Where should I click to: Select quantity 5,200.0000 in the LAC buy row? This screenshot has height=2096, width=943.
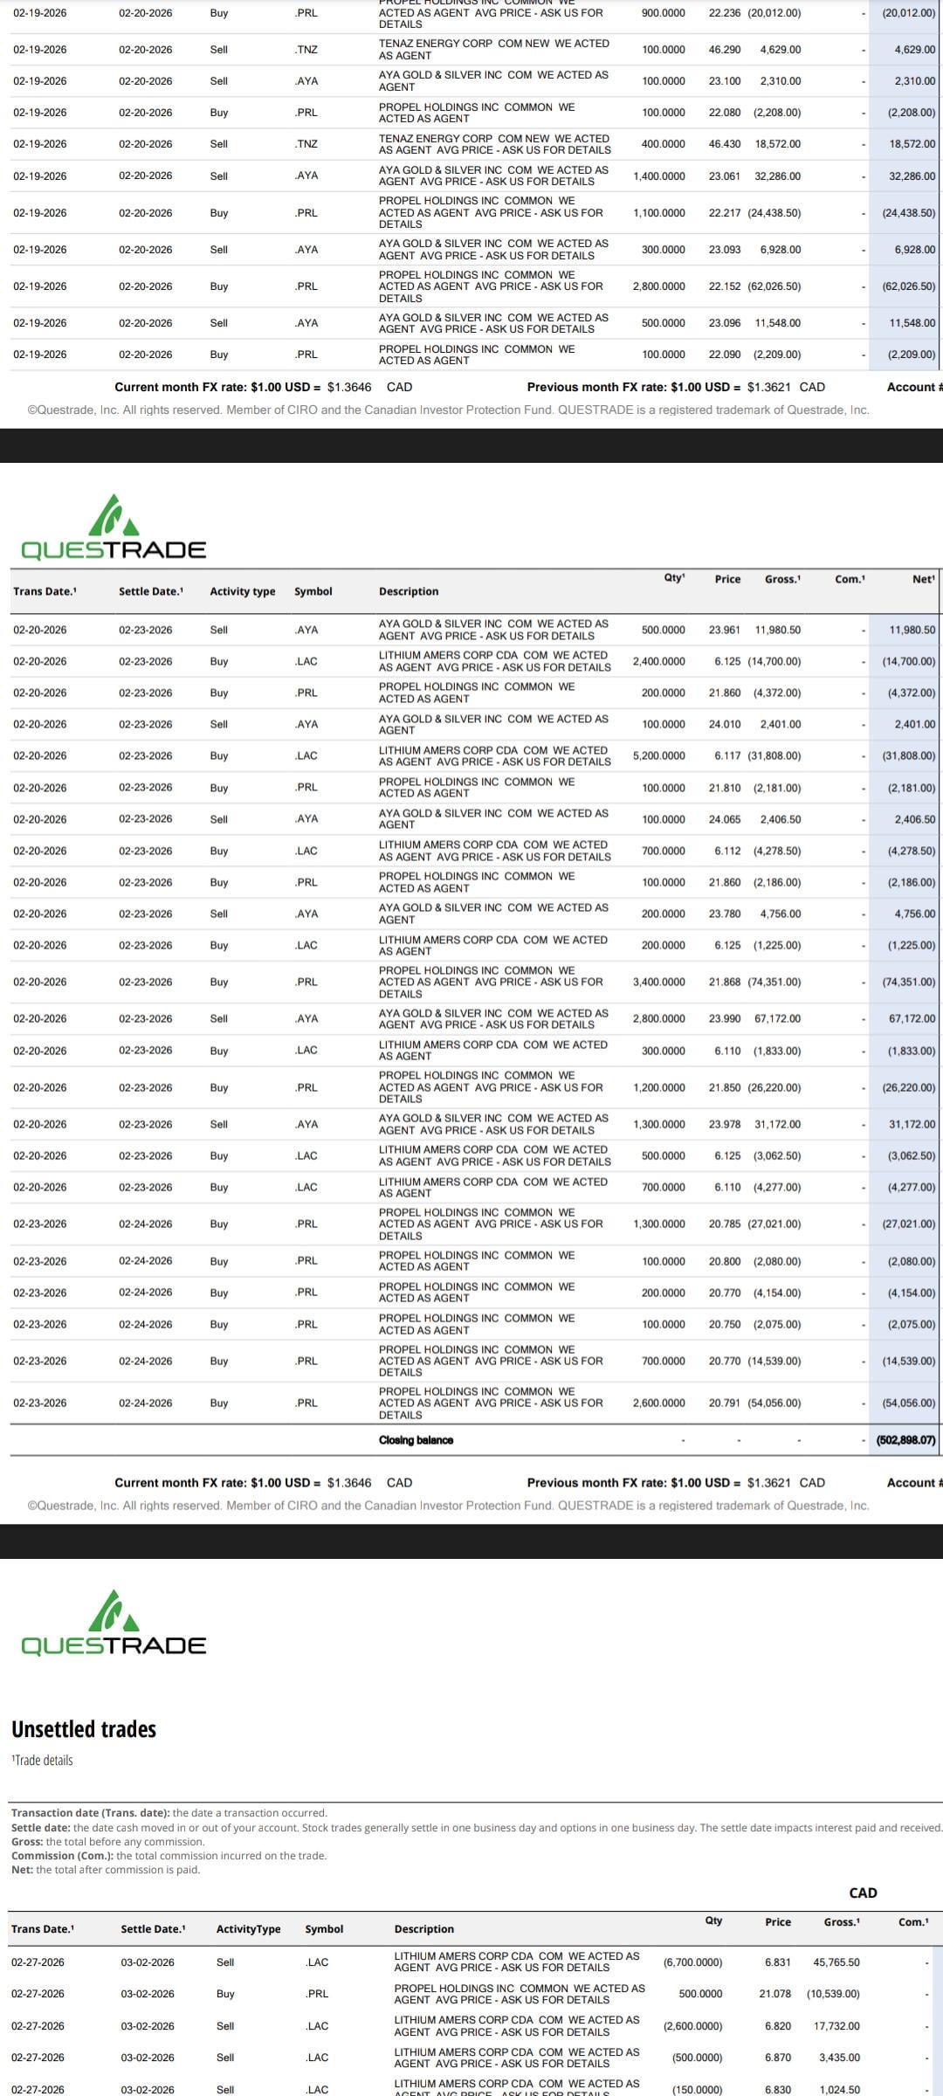658,756
